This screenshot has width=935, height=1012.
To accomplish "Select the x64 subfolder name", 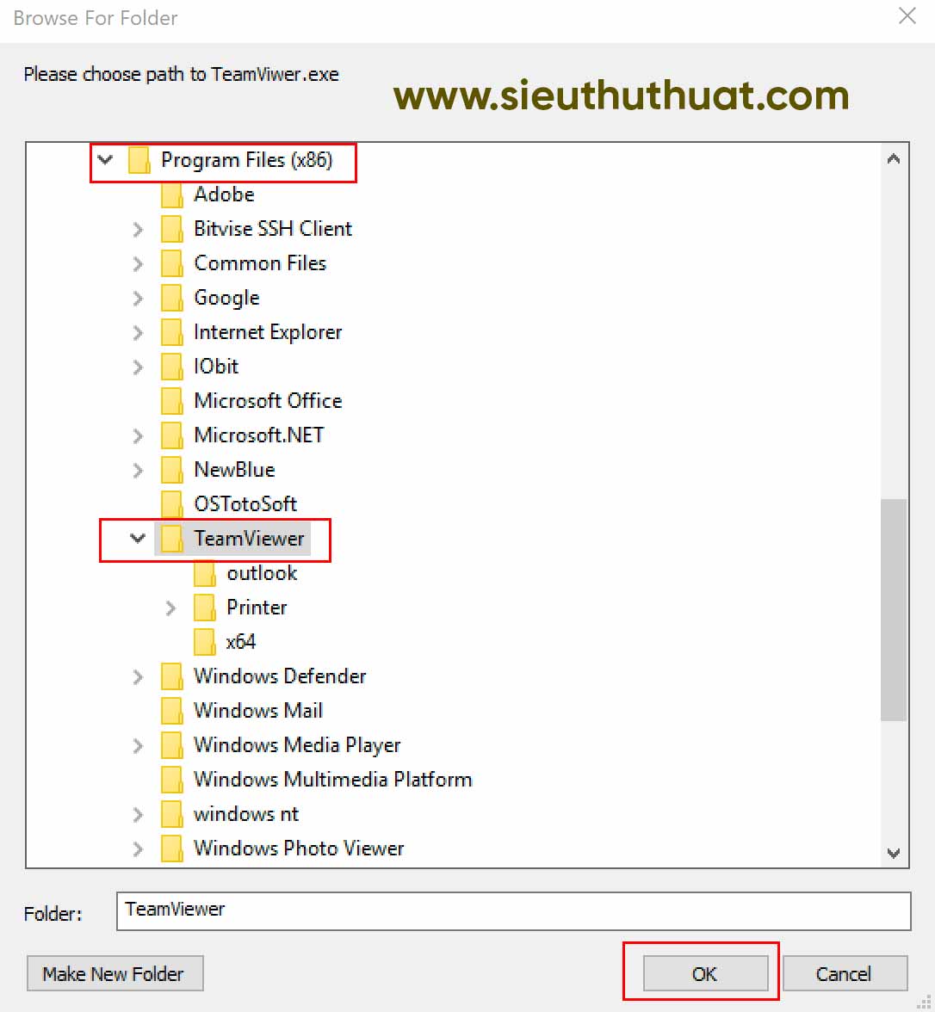I will click(241, 642).
